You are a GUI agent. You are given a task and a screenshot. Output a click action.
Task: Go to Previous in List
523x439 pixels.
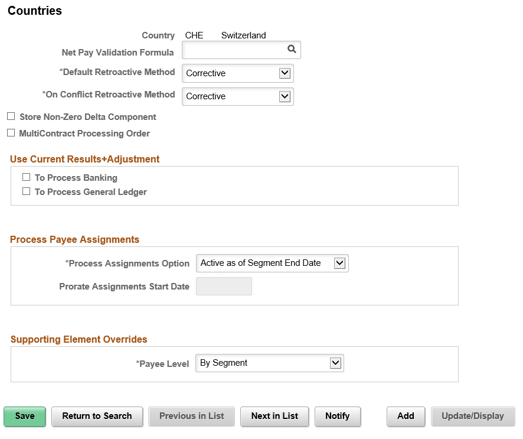click(191, 416)
